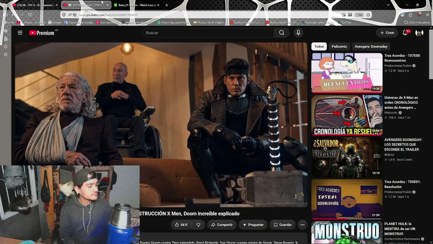Screen dimensions: 433x244
Task: Click the YouTube search magnifier button
Action: click(281, 33)
